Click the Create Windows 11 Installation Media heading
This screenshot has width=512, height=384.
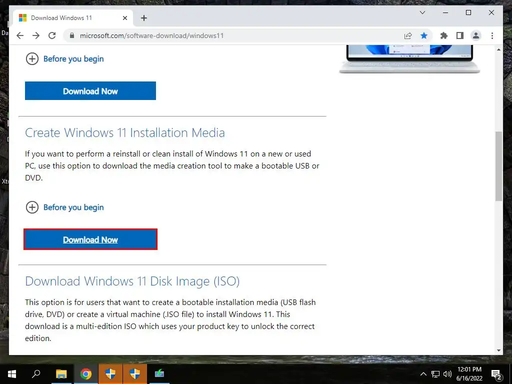[x=124, y=132]
